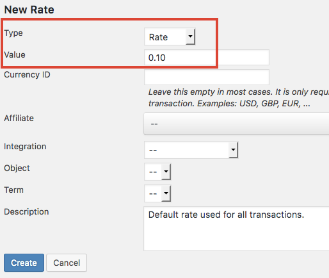
Task: Click the Description label
Action: coord(26,212)
